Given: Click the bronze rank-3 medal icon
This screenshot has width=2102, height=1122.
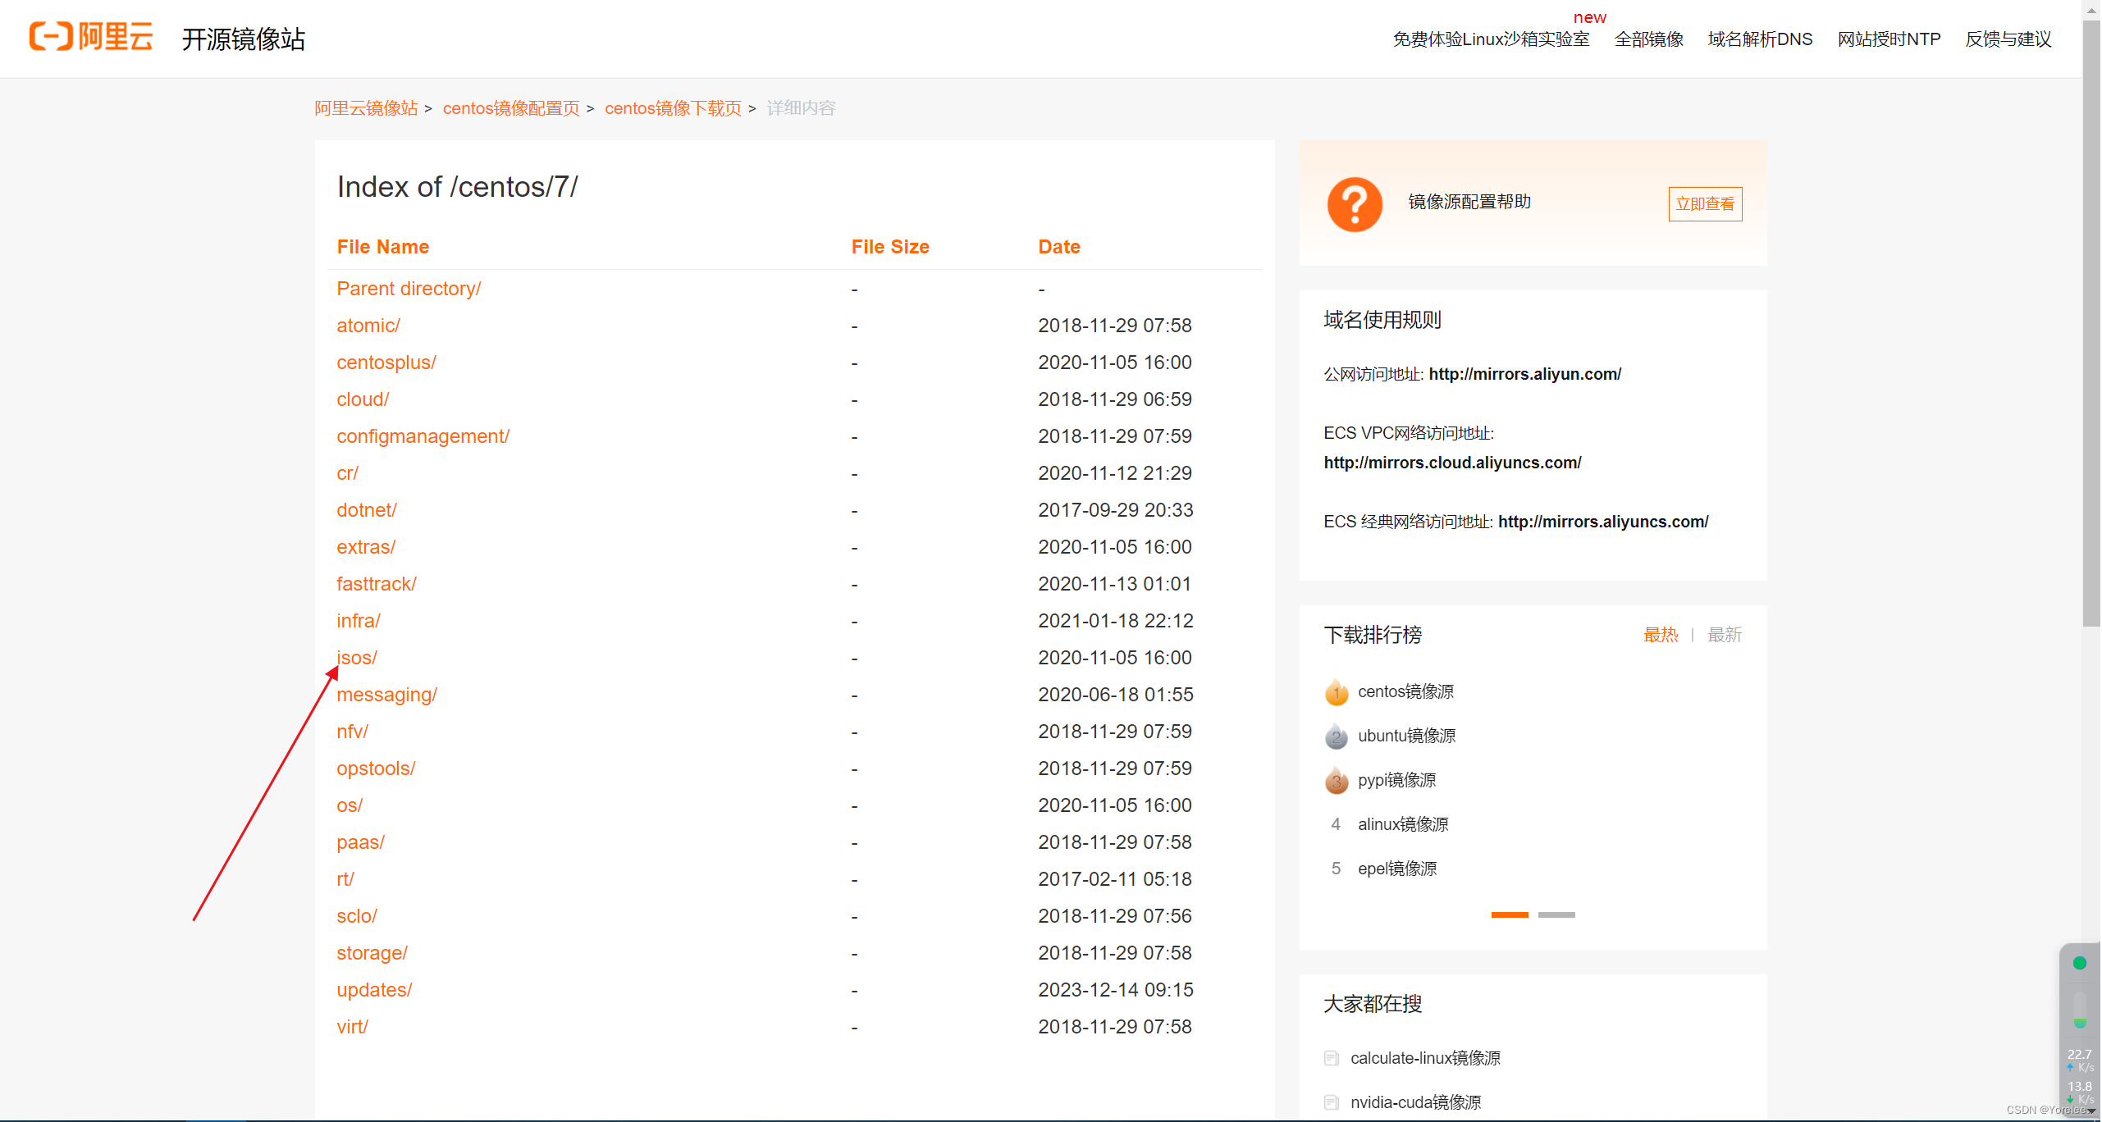Looking at the screenshot, I should coord(1336,781).
